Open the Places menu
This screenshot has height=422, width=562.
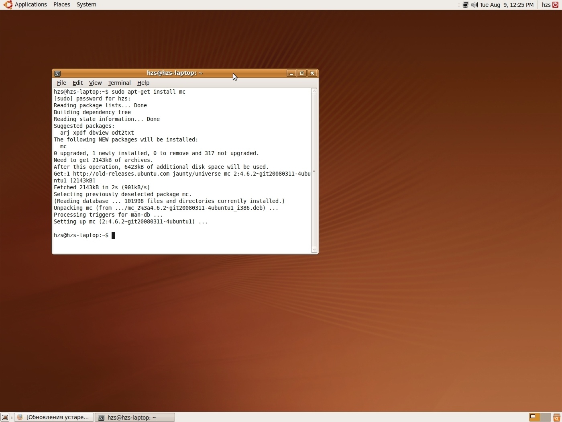pyautogui.click(x=62, y=4)
